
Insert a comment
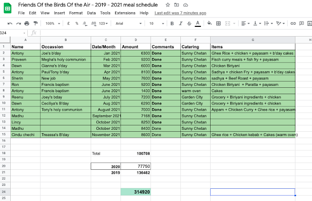pyautogui.click(x=301, y=23)
